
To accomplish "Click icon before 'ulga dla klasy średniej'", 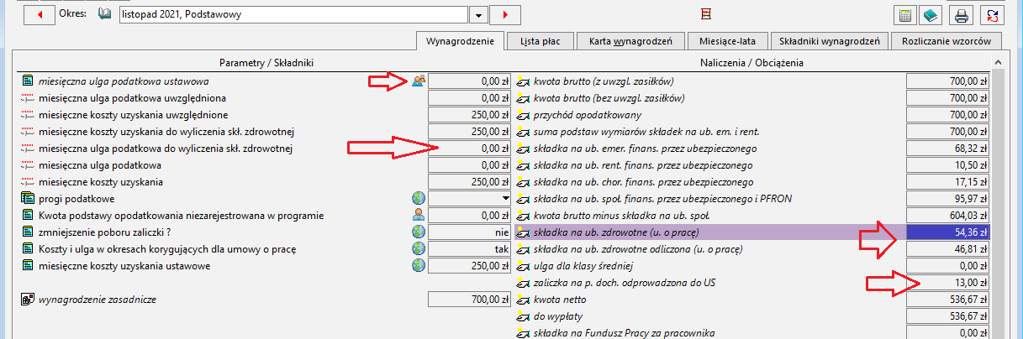I will 522,266.
